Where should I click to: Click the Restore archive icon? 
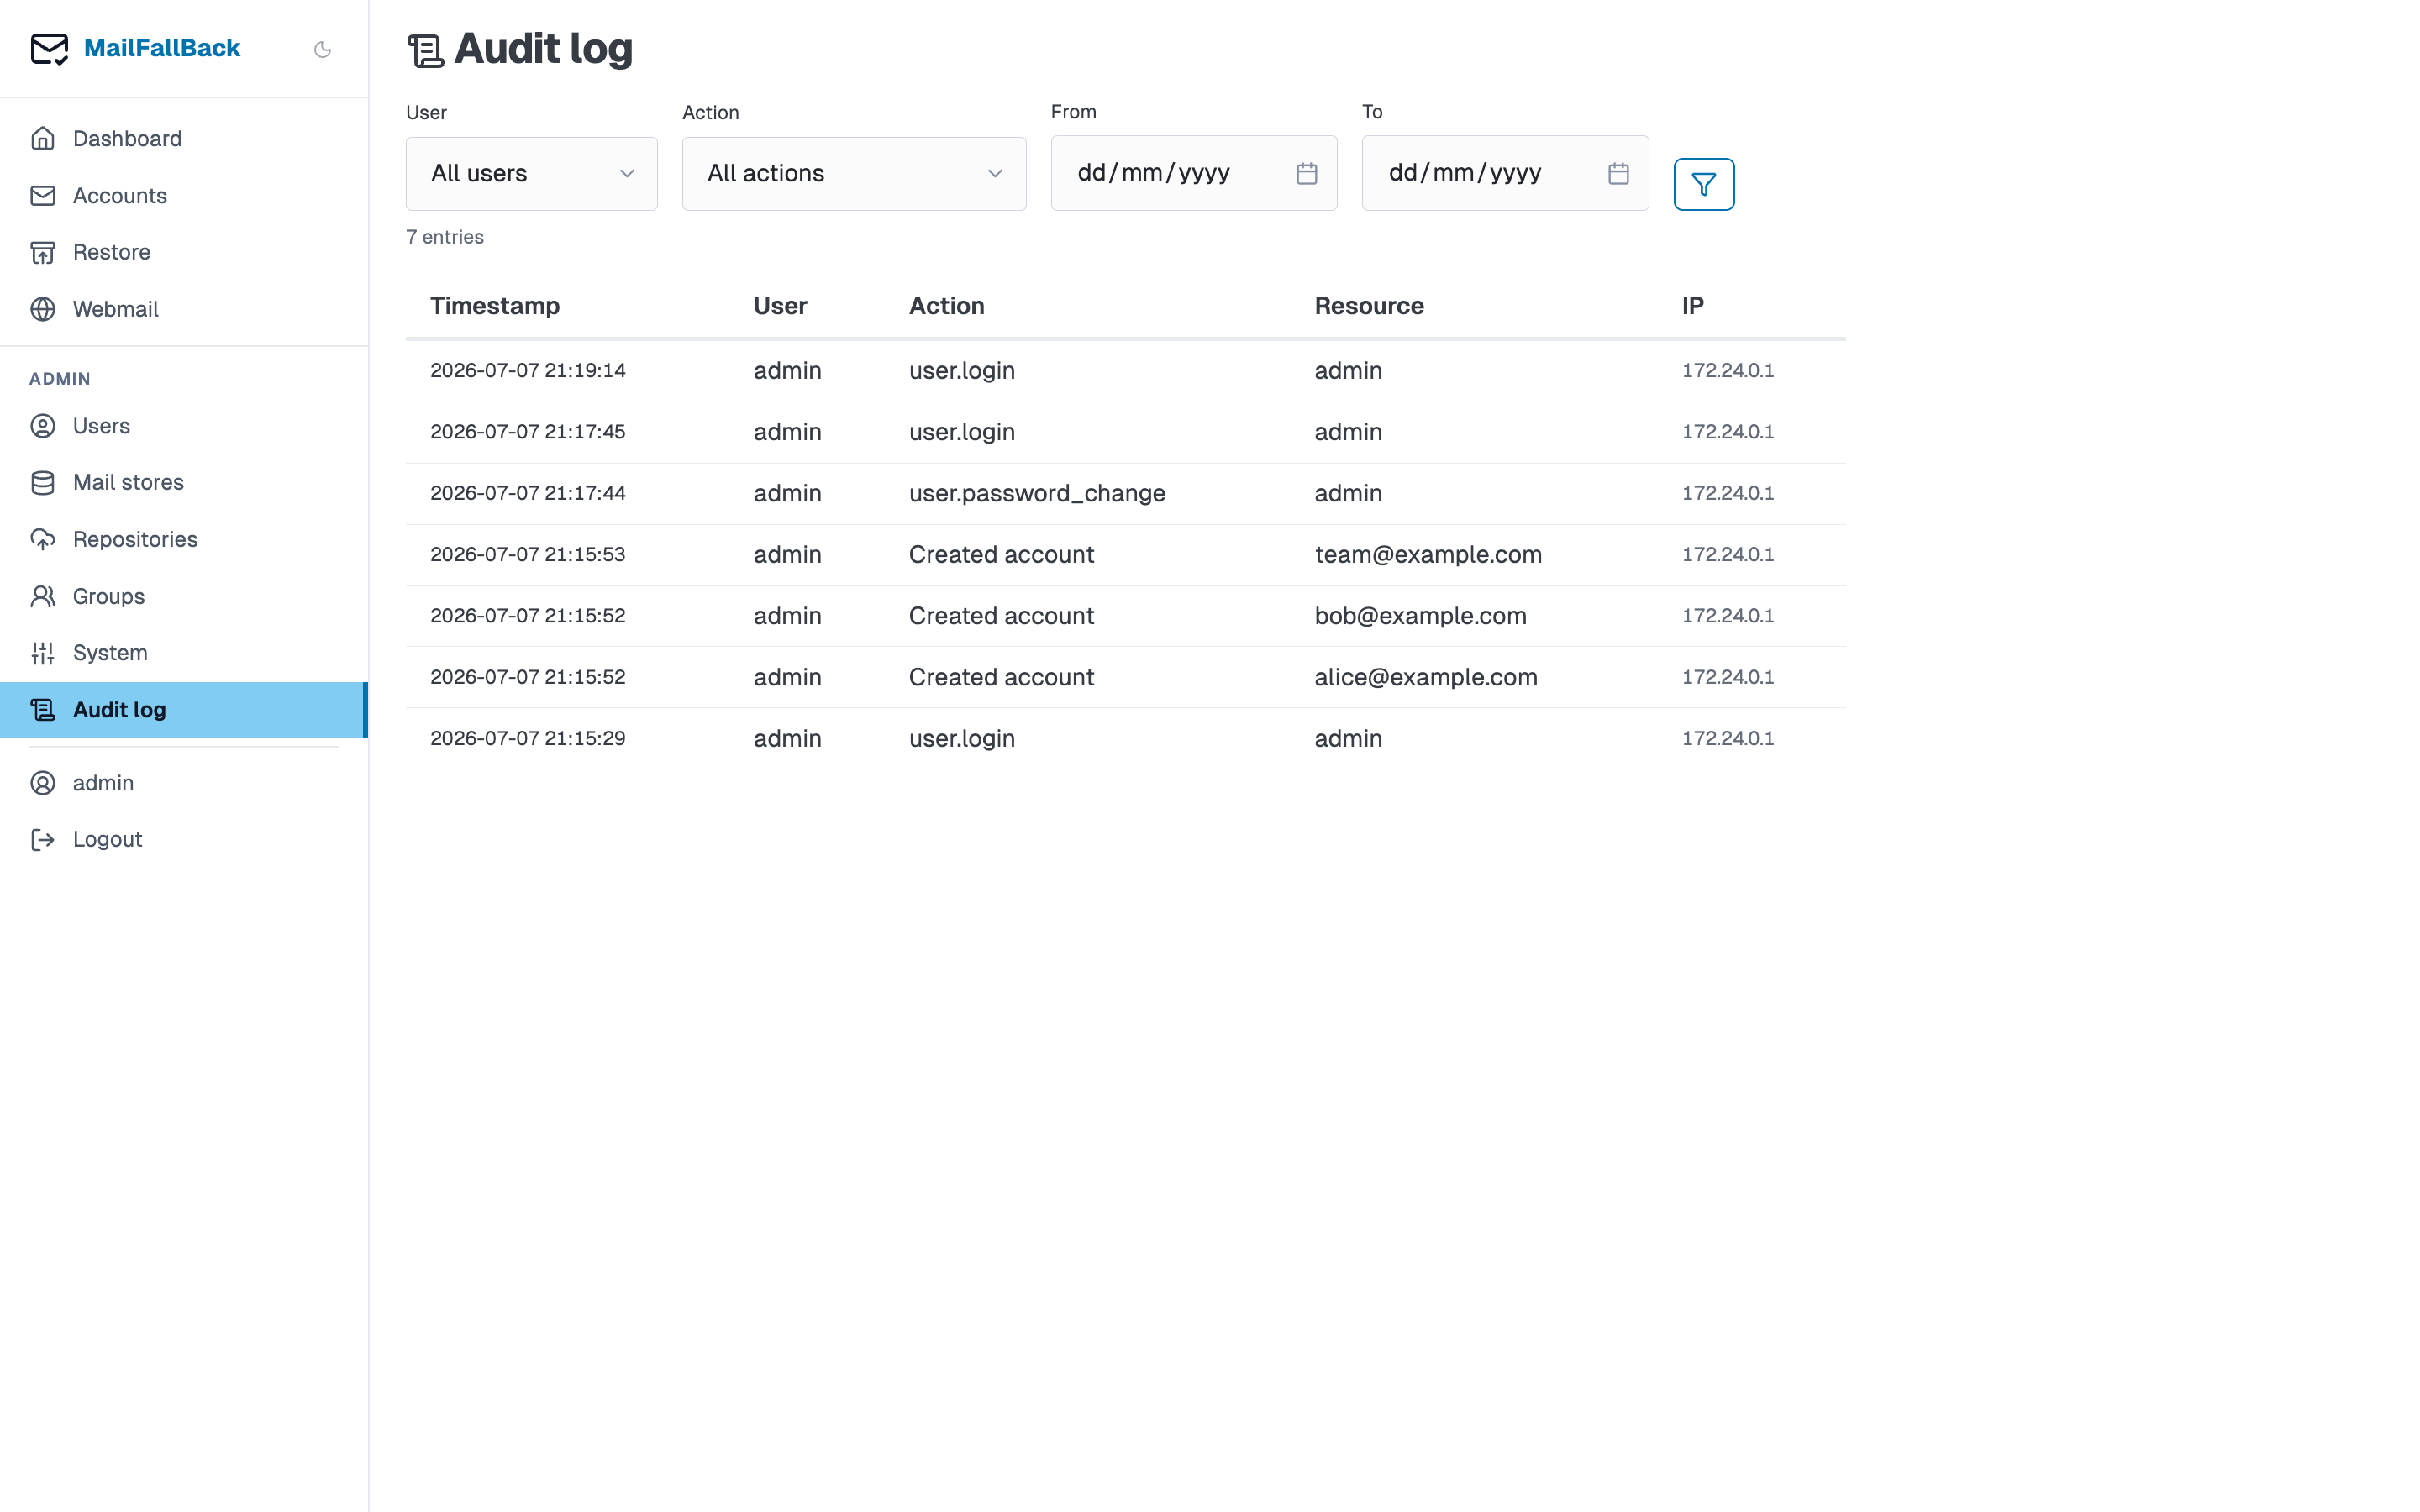pyautogui.click(x=43, y=252)
